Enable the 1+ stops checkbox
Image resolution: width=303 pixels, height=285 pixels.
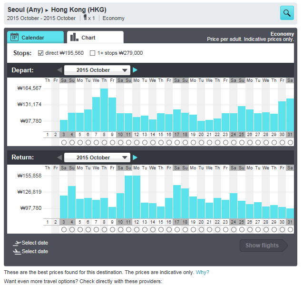click(93, 53)
